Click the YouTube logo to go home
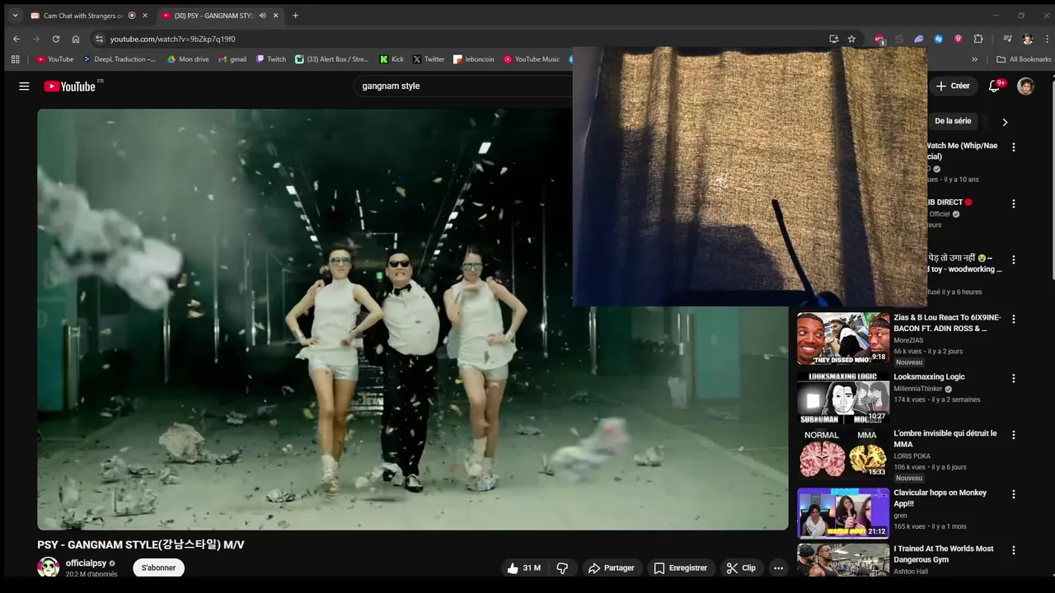Viewport: 1055px width, 593px height. pyautogui.click(x=70, y=86)
